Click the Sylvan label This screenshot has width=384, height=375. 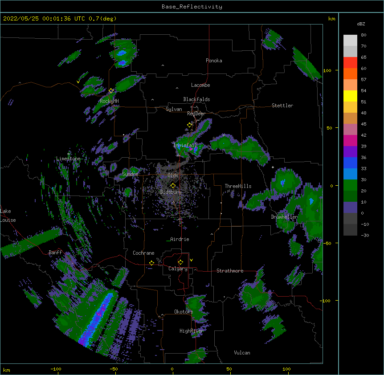(174, 109)
